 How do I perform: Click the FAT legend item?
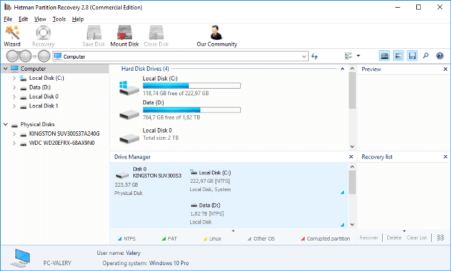tap(169, 239)
